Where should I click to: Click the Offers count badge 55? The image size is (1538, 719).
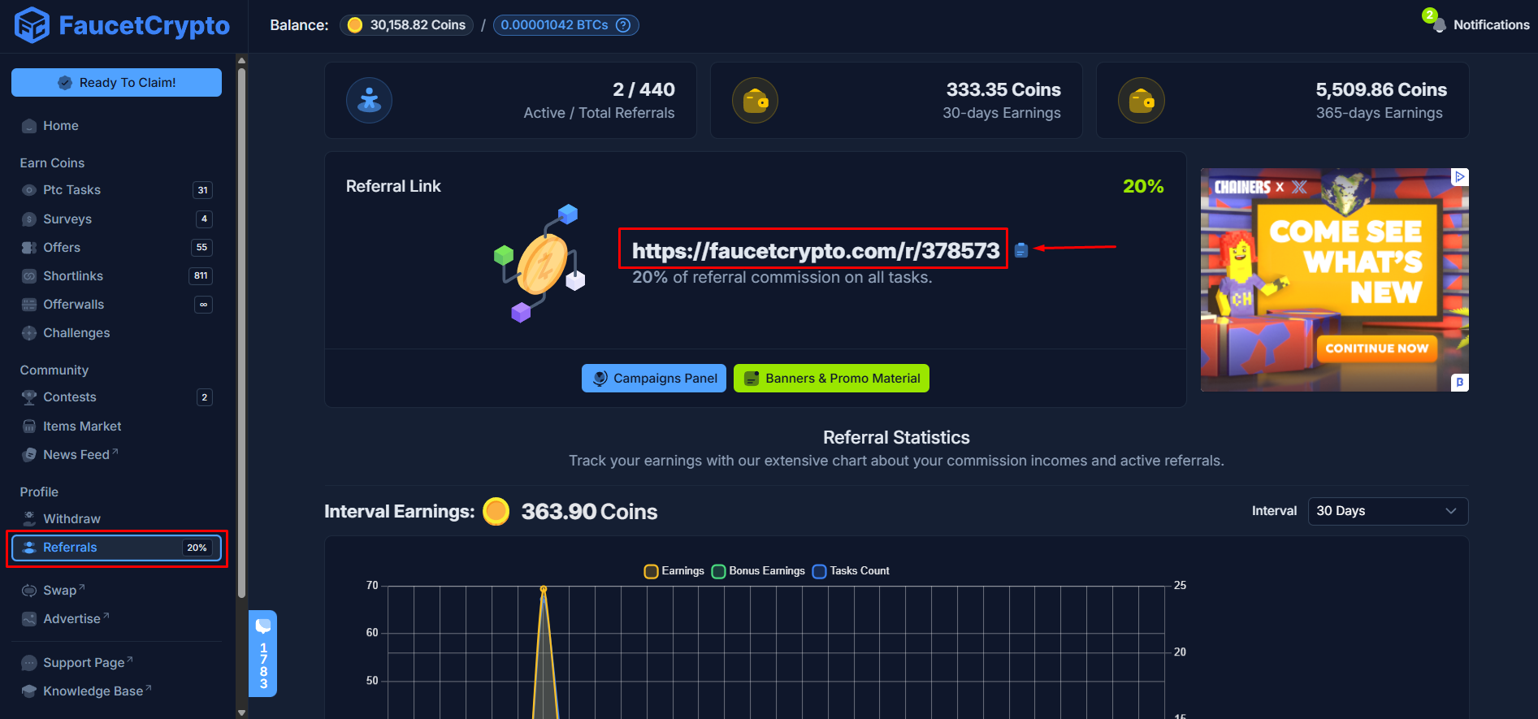(202, 248)
